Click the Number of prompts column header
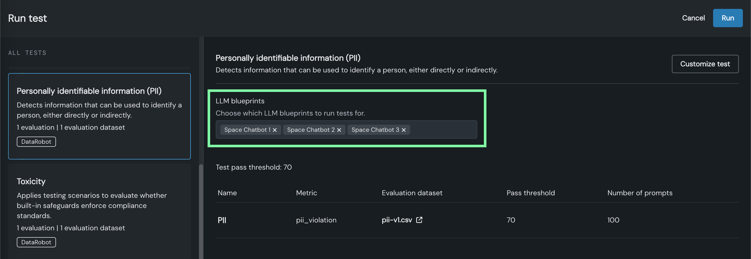 [640, 193]
